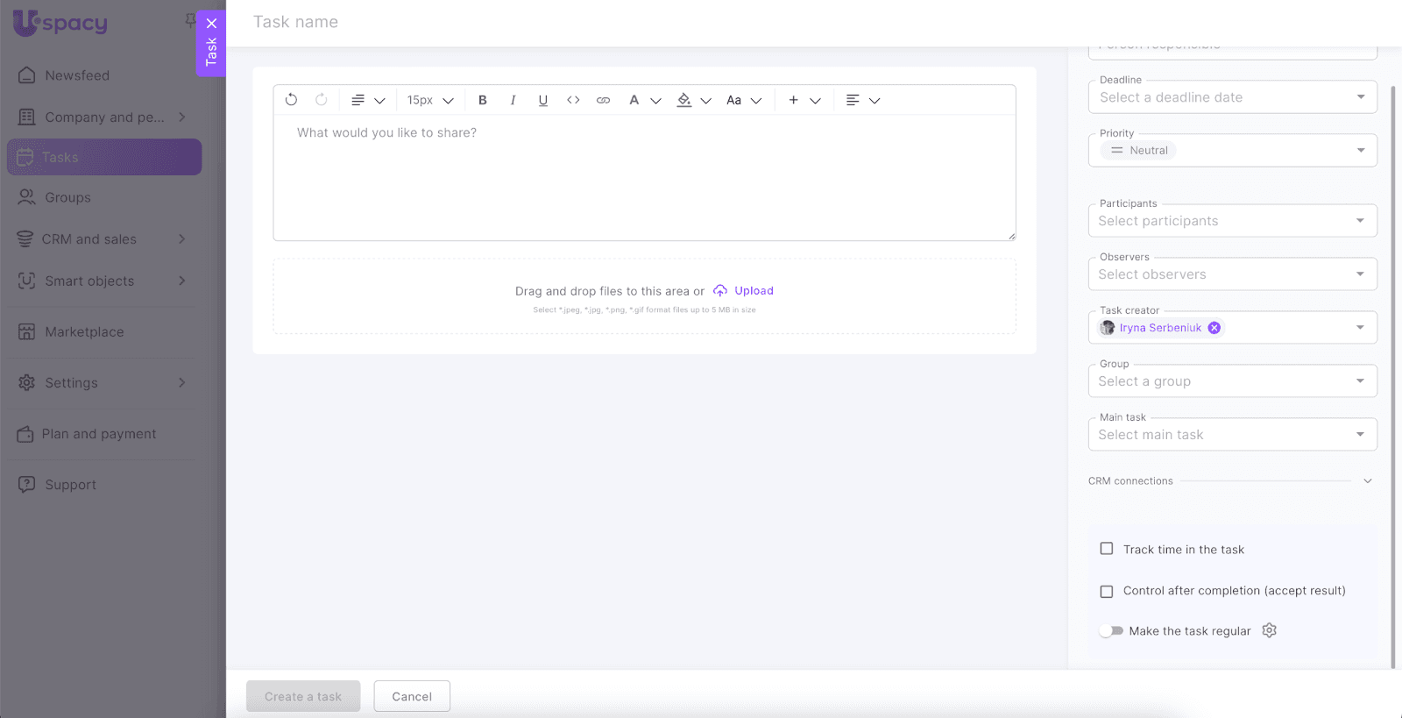Check Control after completion option
Viewport: 1402px width, 718px height.
1107,591
